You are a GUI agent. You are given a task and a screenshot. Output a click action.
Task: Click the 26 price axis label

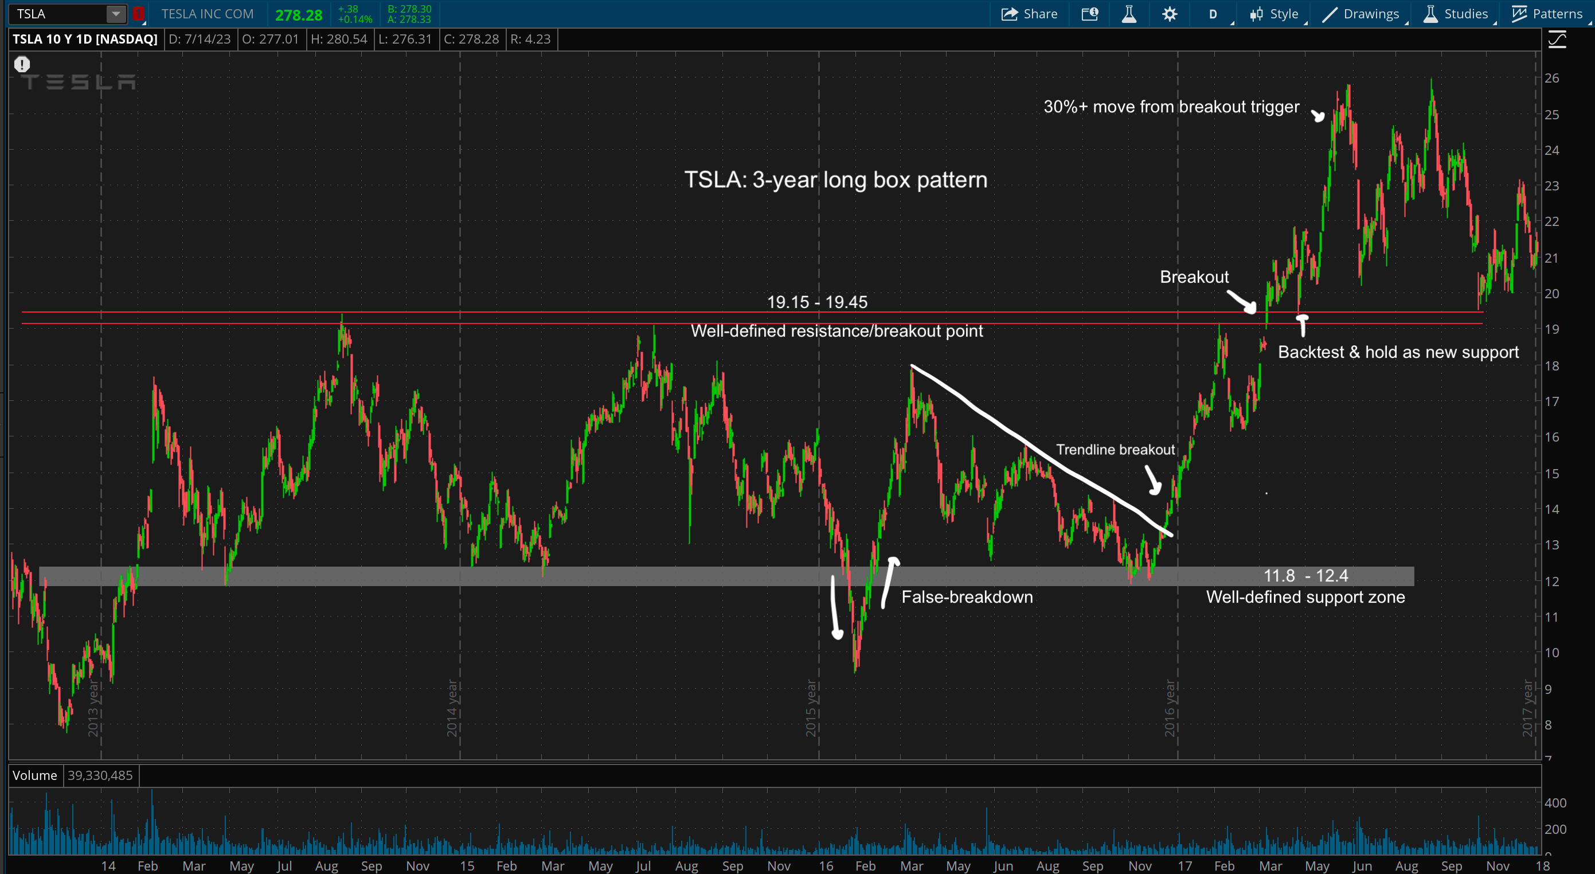click(x=1551, y=78)
